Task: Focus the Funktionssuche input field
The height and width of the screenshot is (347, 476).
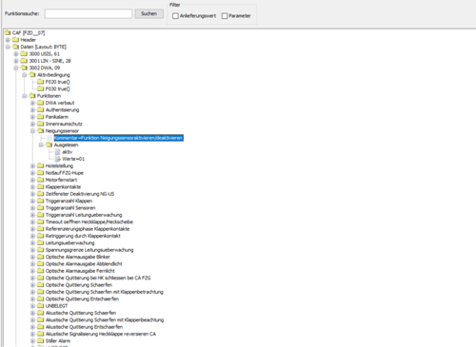Action: 89,13
